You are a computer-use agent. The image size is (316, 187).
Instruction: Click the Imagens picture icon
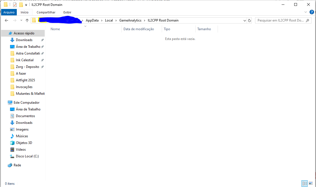pos(12,129)
